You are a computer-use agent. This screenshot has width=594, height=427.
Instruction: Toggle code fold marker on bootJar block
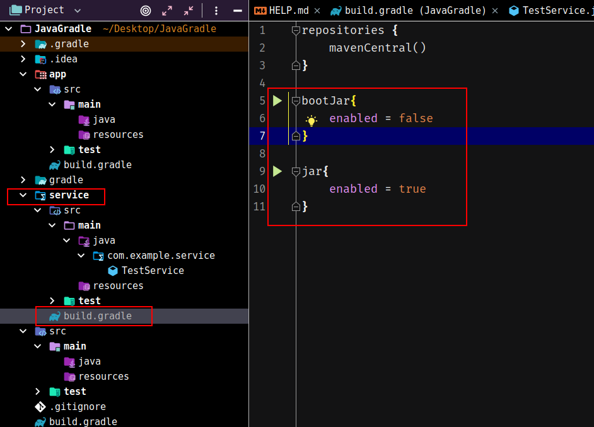pos(296,101)
